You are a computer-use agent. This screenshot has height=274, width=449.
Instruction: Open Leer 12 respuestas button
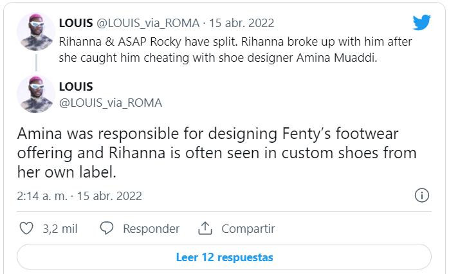(x=224, y=257)
